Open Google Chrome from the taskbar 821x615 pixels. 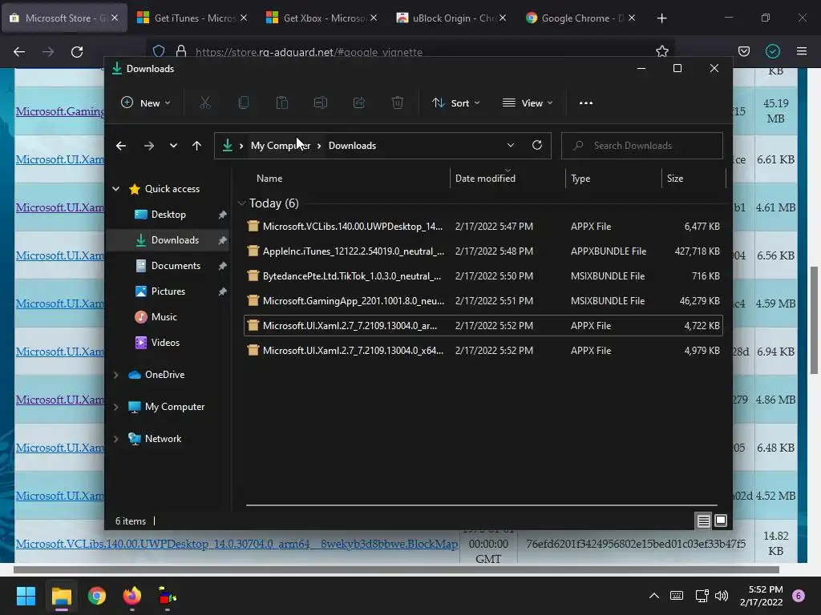(x=97, y=596)
